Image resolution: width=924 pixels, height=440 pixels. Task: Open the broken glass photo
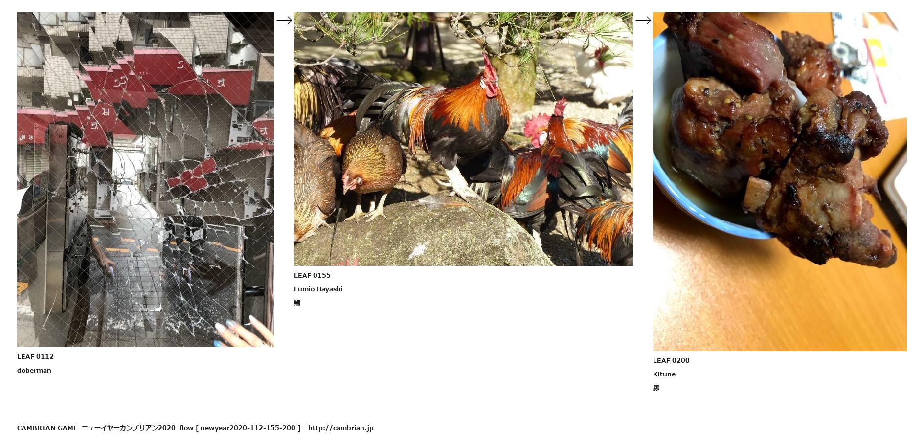[x=145, y=179]
